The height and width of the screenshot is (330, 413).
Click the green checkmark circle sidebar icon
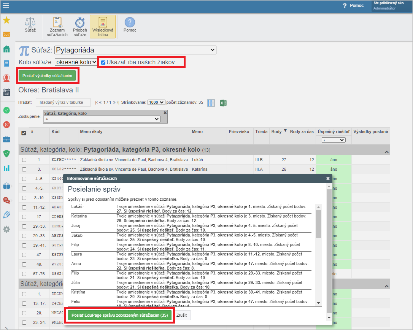point(6,110)
